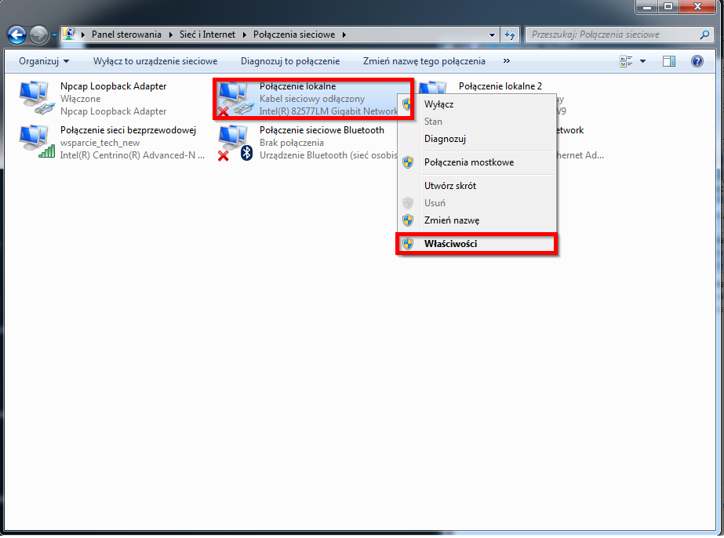Click Zmień nazwę in context menu

[451, 220]
